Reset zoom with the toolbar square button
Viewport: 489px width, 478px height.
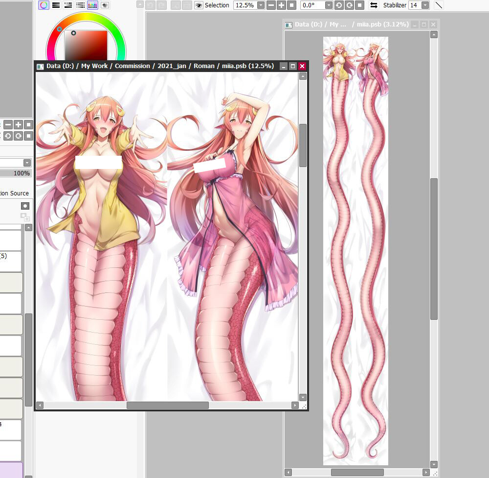pyautogui.click(x=291, y=5)
